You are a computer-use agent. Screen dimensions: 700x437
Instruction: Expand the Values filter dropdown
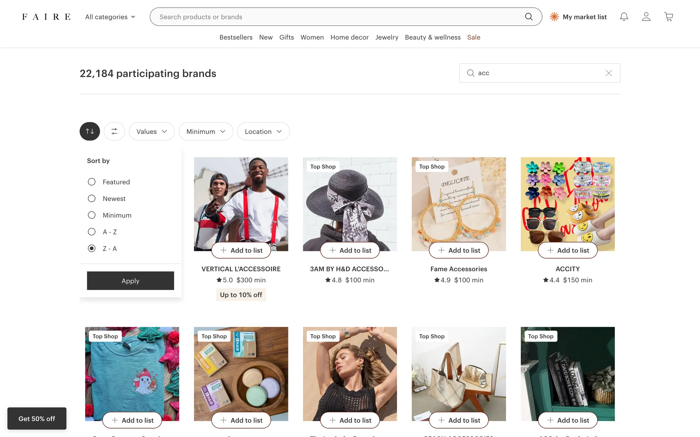152,131
